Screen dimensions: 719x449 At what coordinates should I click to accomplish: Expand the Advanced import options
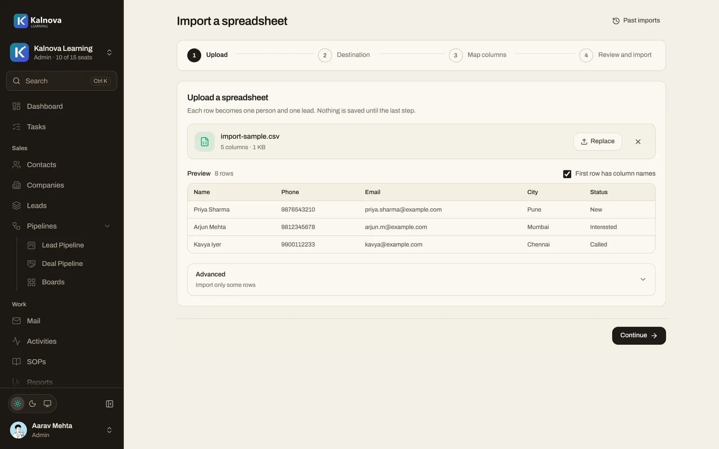coord(421,279)
